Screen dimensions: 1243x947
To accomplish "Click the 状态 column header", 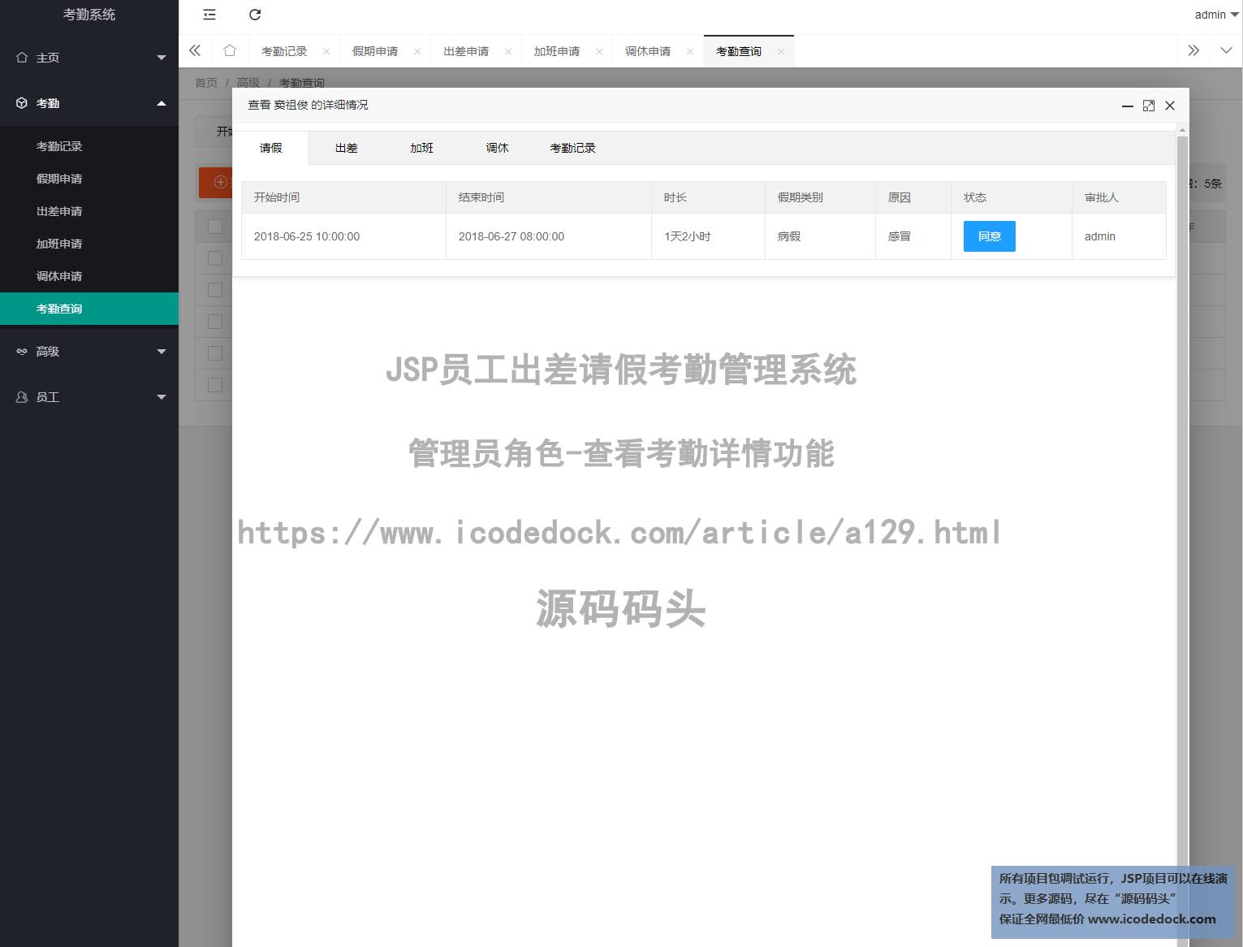I will (x=1012, y=197).
